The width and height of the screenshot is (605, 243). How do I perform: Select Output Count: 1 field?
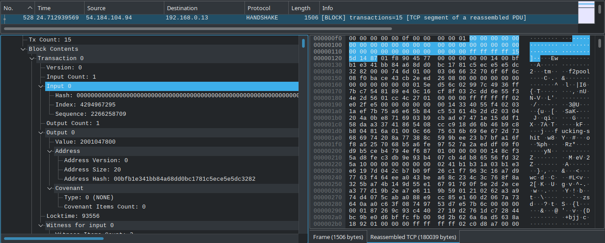pyautogui.click(x=73, y=123)
